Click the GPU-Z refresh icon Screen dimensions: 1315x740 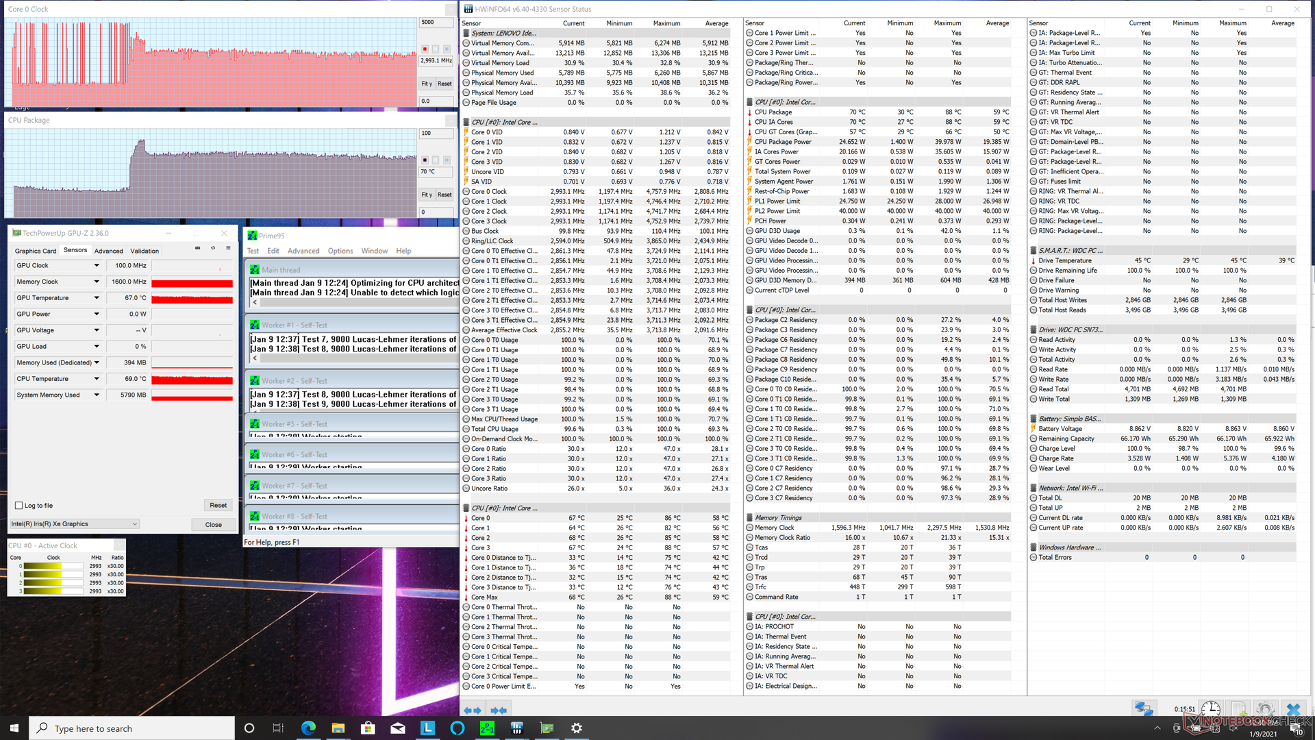(213, 248)
